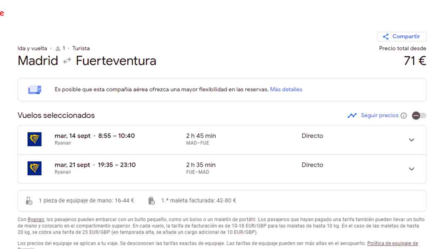Image resolution: width=444 pixels, height=249 pixels.
Task: Open the info icon next to Seguir precios
Action: click(x=404, y=115)
